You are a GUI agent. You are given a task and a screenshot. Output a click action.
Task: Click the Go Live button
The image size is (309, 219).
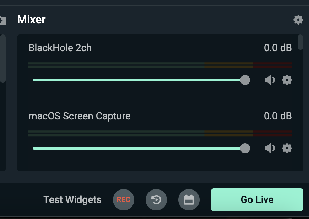pos(257,200)
